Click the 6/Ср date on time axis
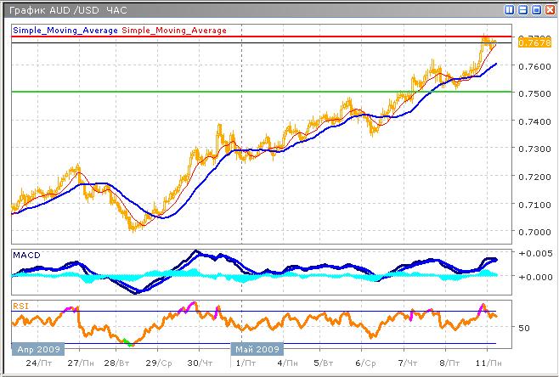 364,362
